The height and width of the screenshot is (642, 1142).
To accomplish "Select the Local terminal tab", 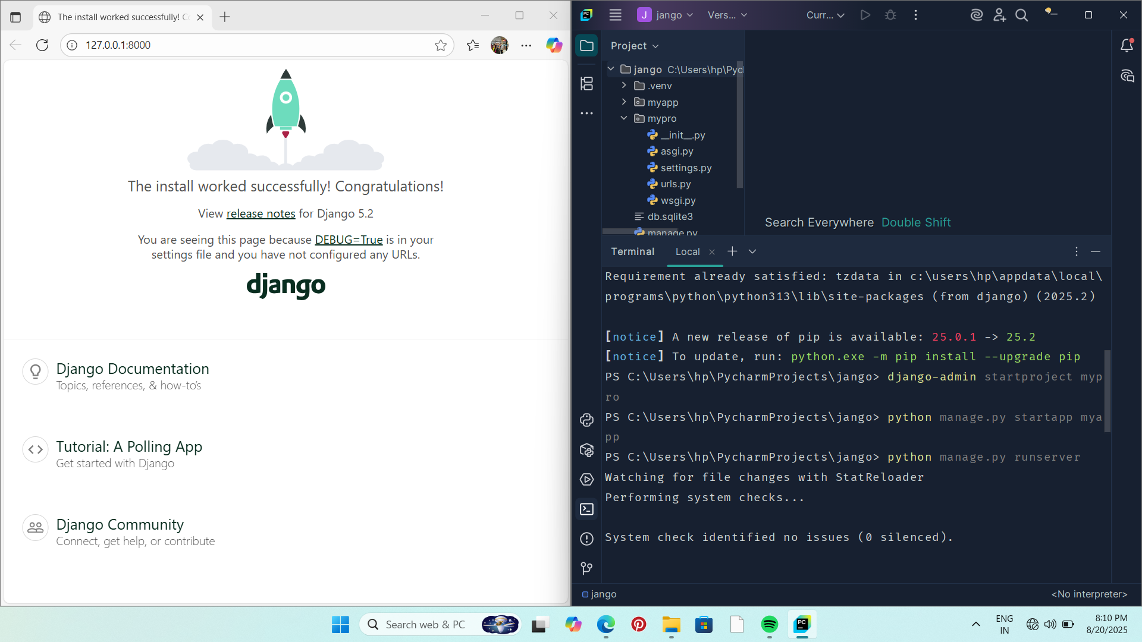I will pos(688,251).
